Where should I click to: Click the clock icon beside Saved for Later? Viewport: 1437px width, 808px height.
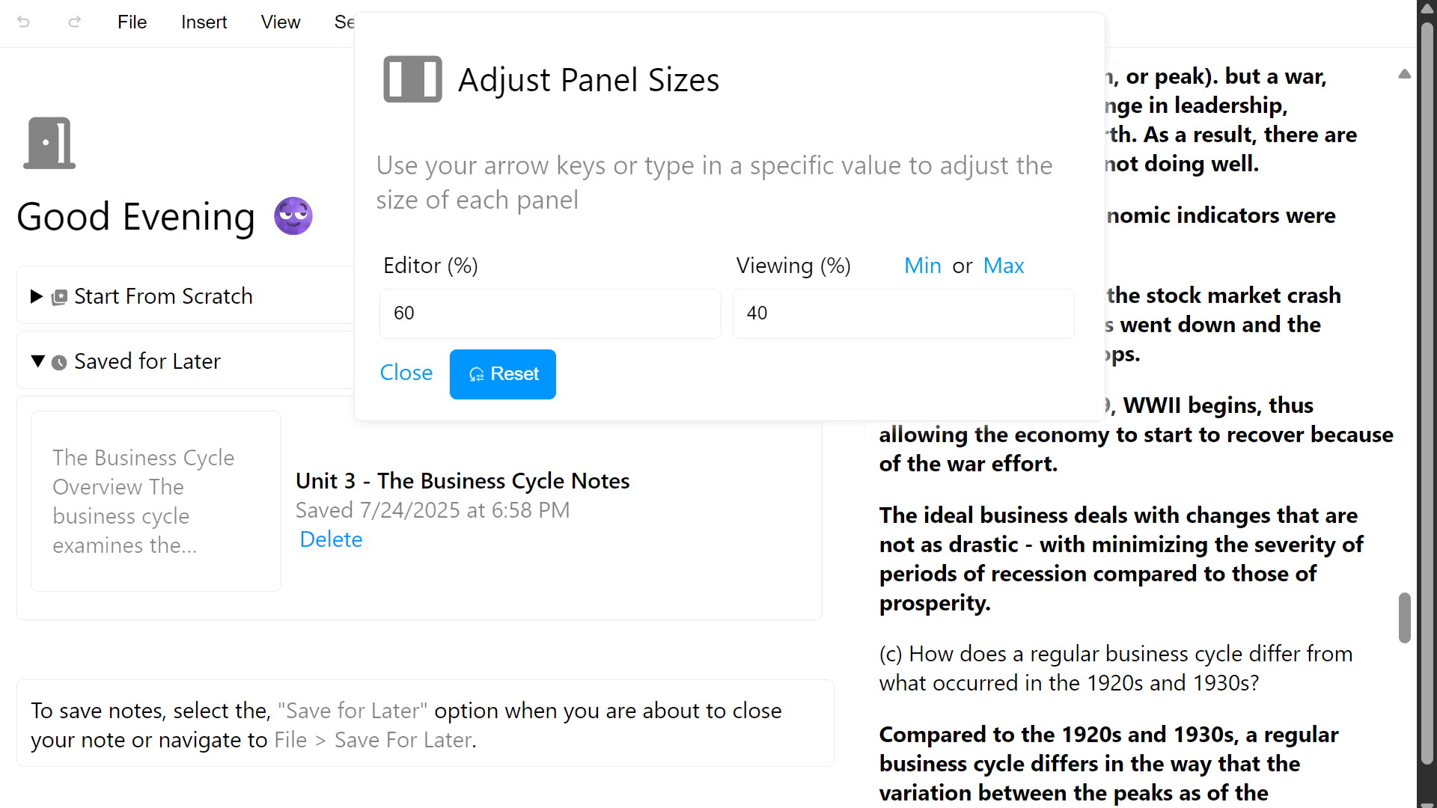point(59,363)
